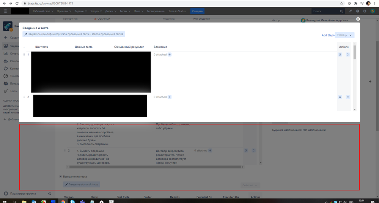Add attachment to step 2

pyautogui.click(x=170, y=97)
